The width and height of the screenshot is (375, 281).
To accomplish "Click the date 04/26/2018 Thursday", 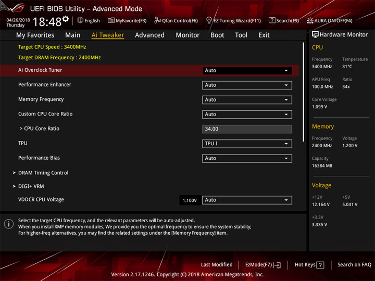I will pyautogui.click(x=18, y=22).
